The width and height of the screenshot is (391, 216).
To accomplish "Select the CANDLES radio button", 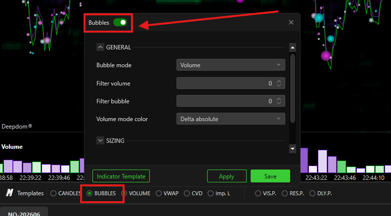I will click(x=53, y=193).
